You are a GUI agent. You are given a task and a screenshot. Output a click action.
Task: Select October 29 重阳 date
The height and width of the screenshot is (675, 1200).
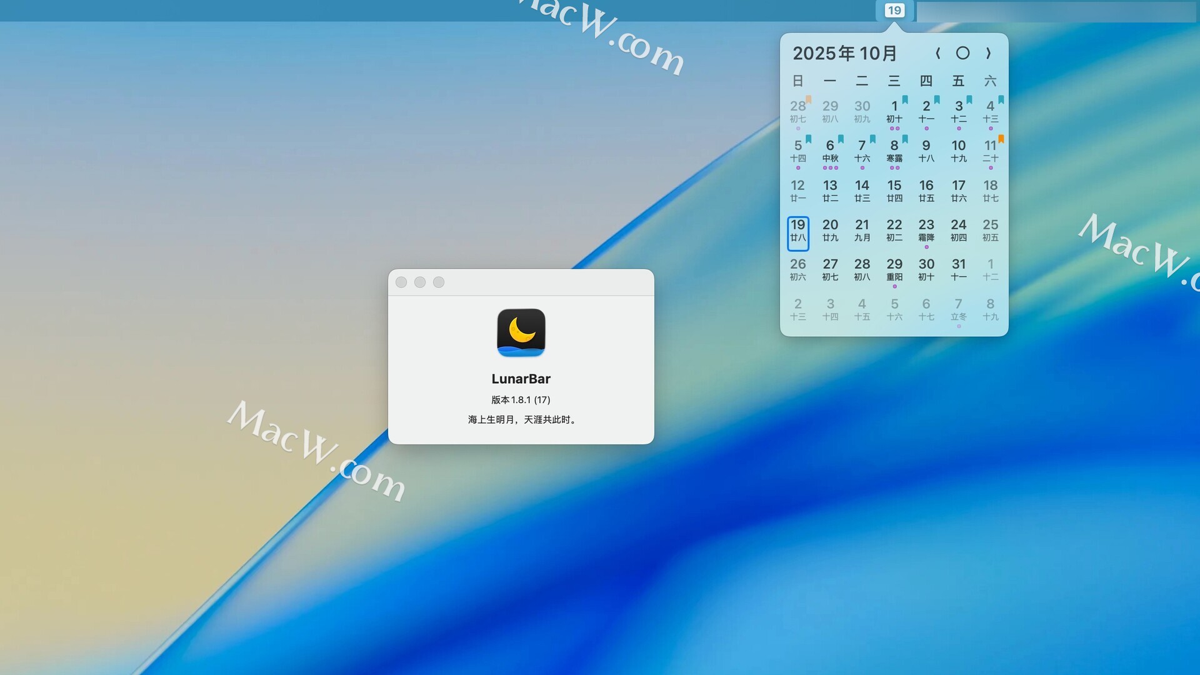(x=894, y=270)
